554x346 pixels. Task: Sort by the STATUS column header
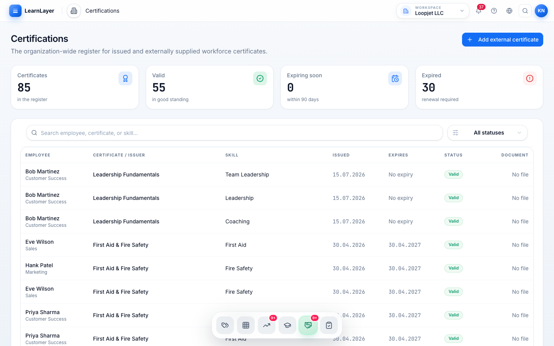tap(454, 155)
